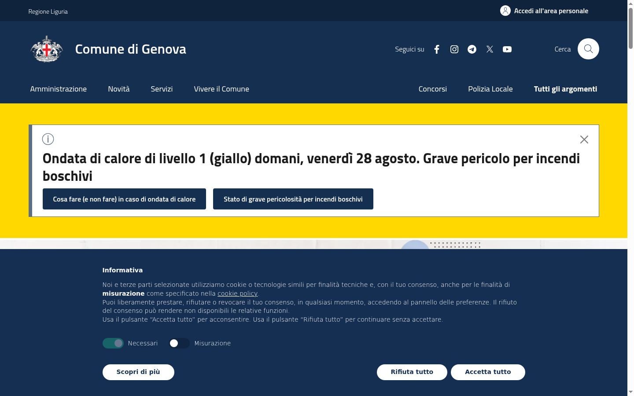
Task: Open the Servizi menu item
Action: point(162,89)
